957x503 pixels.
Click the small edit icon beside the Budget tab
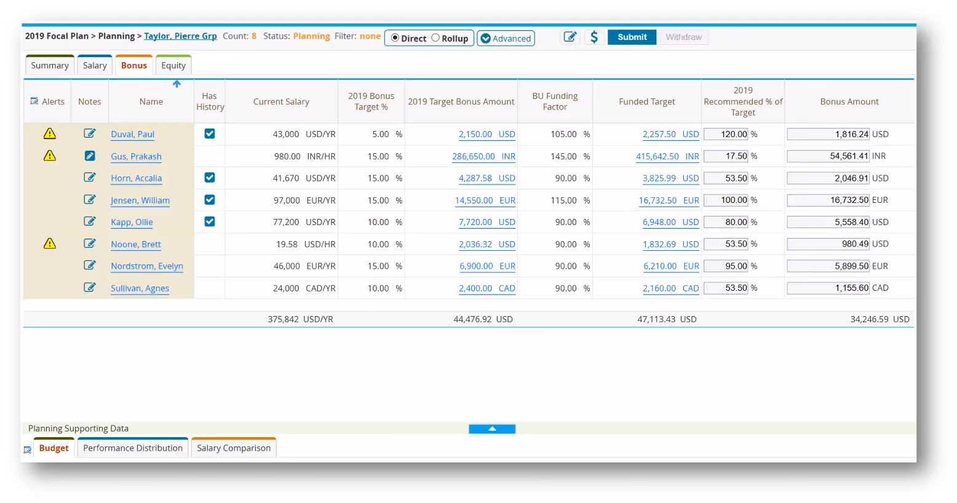click(x=27, y=449)
